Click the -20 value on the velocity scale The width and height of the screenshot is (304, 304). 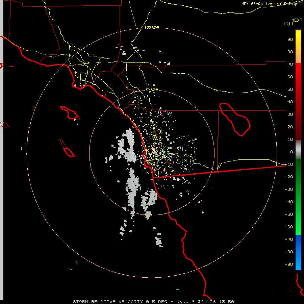pos(289,177)
